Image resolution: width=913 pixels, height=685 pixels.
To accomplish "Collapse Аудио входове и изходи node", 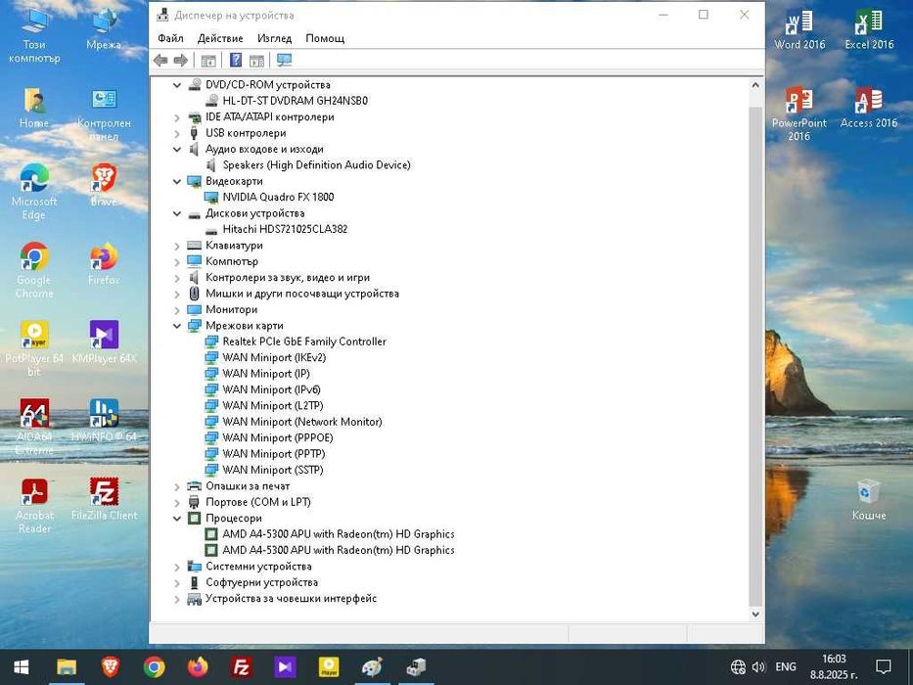I will (177, 149).
